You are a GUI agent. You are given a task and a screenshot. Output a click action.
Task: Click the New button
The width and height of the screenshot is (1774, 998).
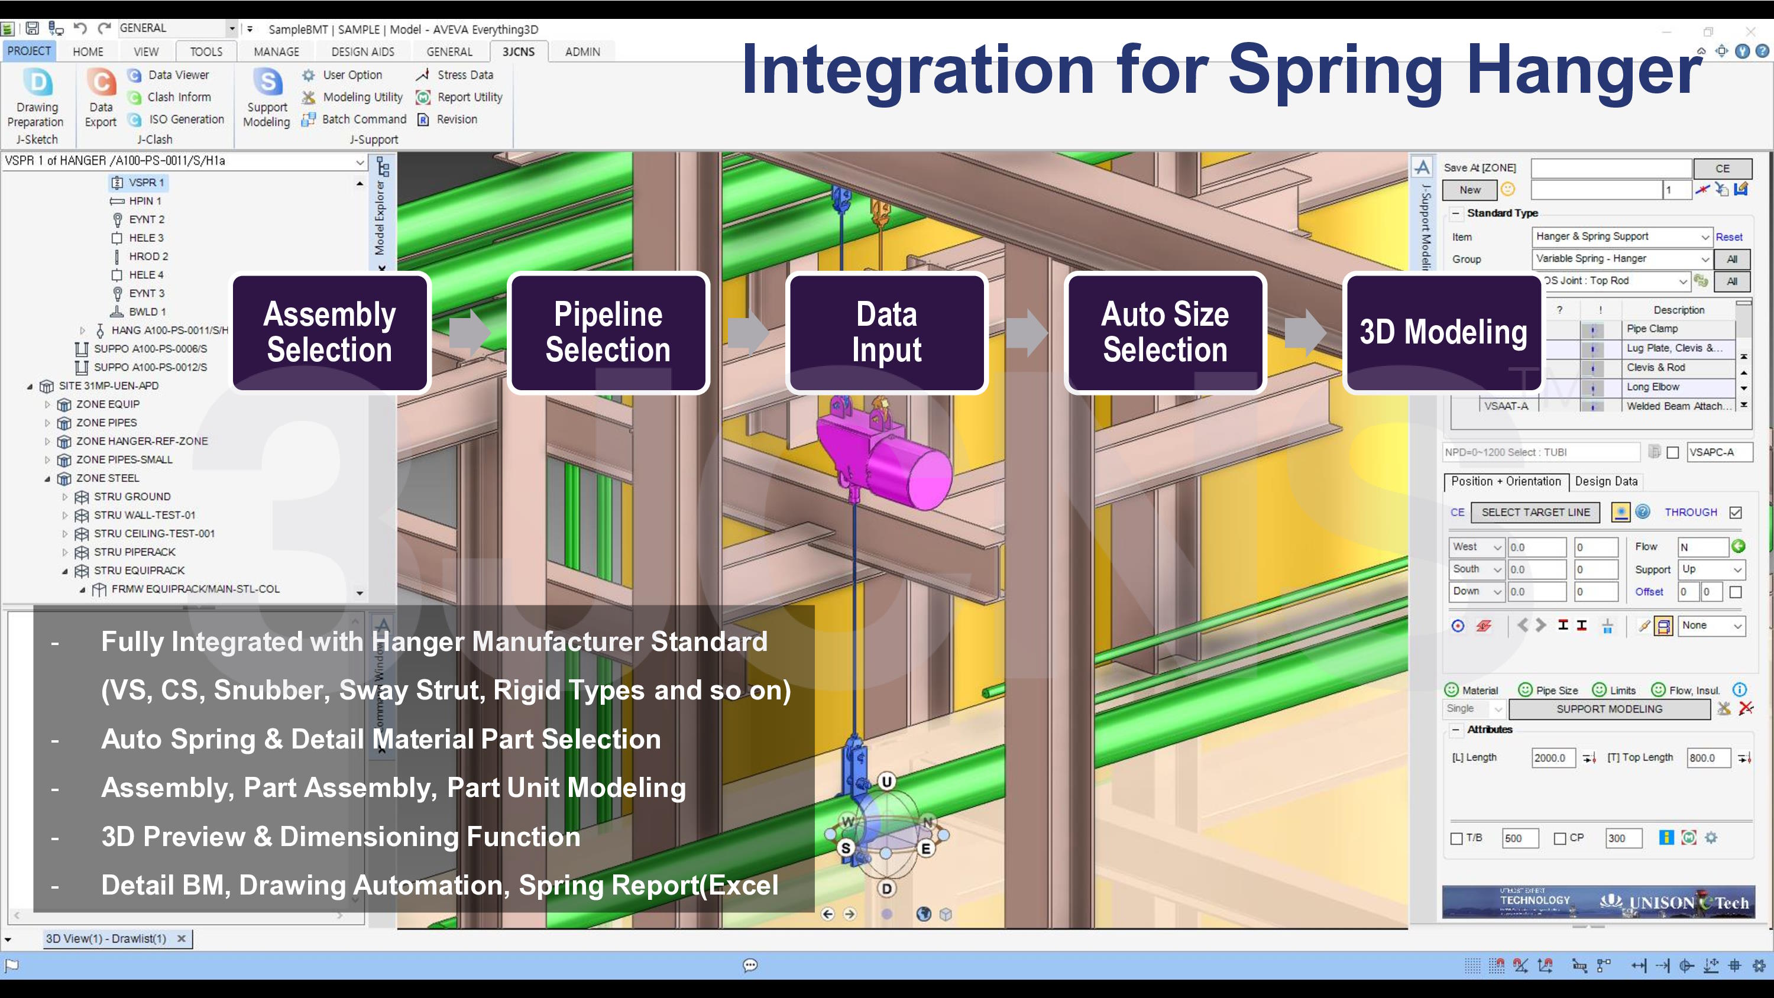[1469, 189]
